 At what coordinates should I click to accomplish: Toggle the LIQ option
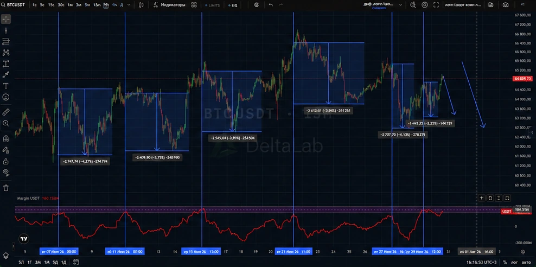click(x=232, y=5)
